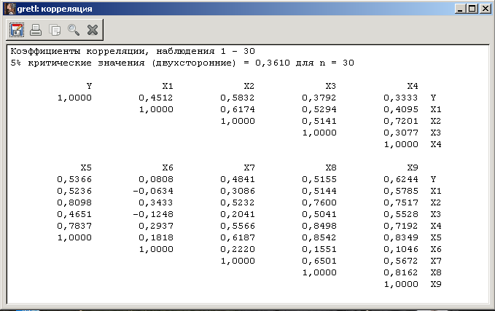Click the value 0,5672
The width and height of the screenshot is (495, 311).
[401, 261]
